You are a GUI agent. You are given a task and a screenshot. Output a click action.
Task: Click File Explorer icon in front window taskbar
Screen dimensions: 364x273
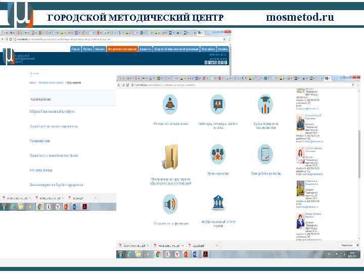(139, 254)
